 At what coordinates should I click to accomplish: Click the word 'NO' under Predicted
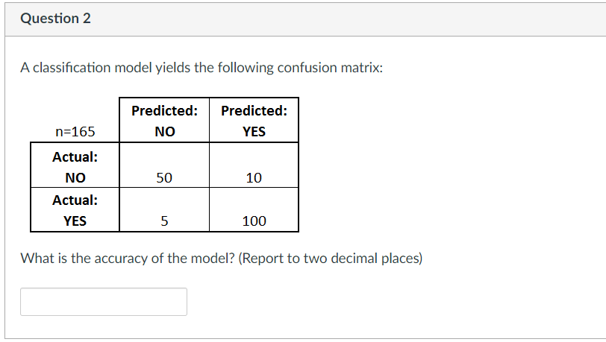(x=165, y=132)
